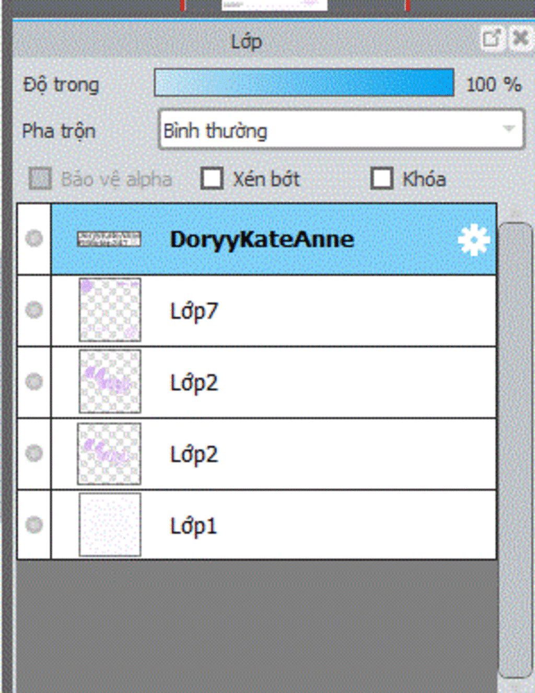Click the dropdown arrow beside Bình thường
Screen dimensions: 535x693
[508, 129]
